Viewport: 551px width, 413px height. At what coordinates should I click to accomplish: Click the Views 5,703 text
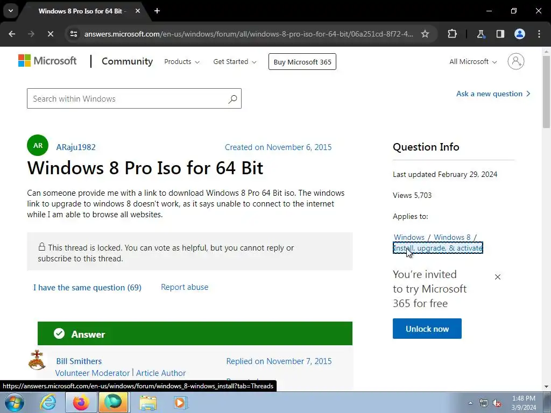(x=412, y=195)
